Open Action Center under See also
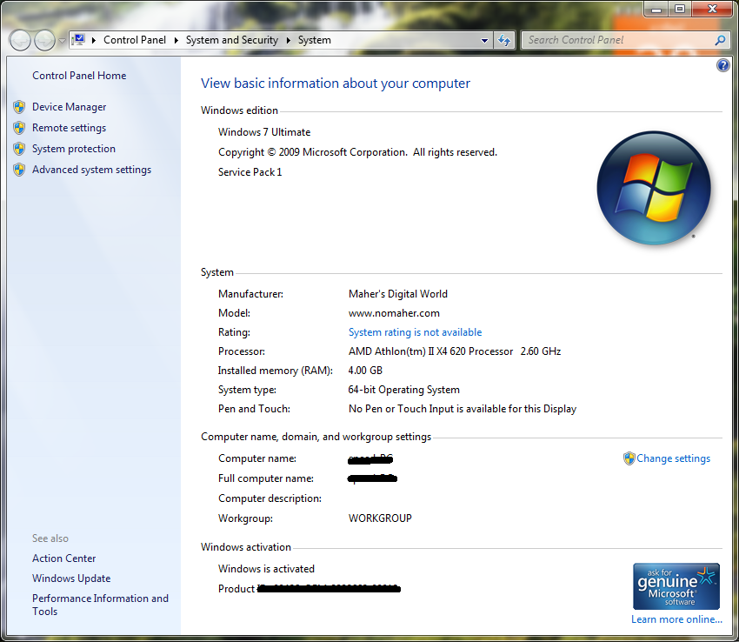Image resolution: width=739 pixels, height=642 pixels. tap(63, 558)
